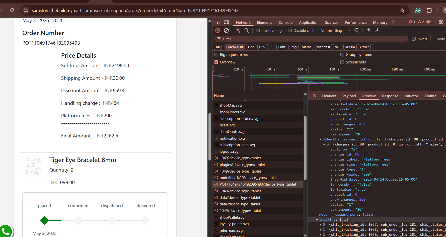Close the request details pane
The height and width of the screenshot is (237, 446).
point(314,96)
